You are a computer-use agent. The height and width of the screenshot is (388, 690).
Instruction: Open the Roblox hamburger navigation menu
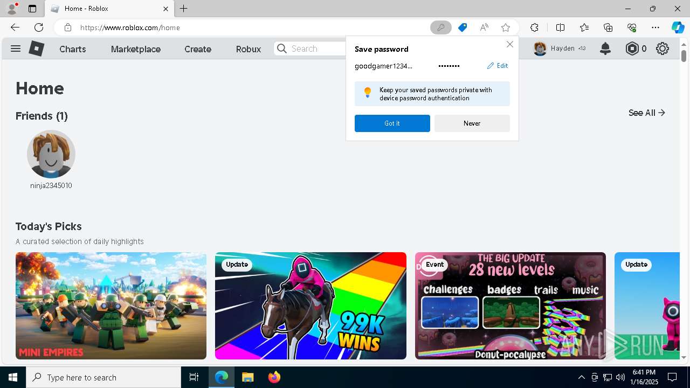point(16,48)
